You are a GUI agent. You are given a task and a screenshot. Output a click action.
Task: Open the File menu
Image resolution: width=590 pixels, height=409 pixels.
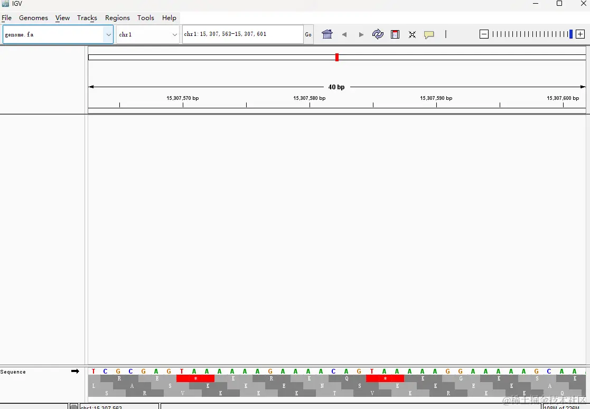tap(7, 17)
